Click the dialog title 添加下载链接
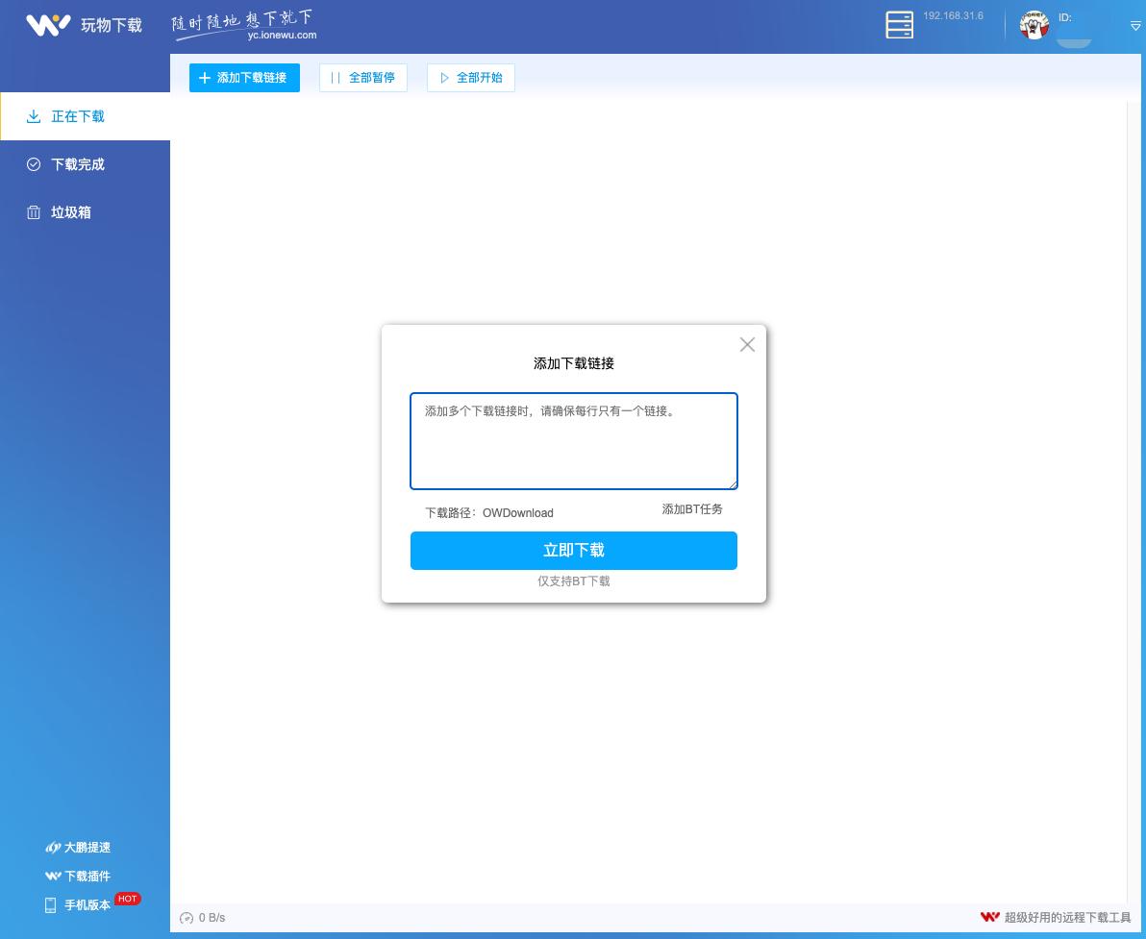The height and width of the screenshot is (939, 1146). click(x=574, y=363)
